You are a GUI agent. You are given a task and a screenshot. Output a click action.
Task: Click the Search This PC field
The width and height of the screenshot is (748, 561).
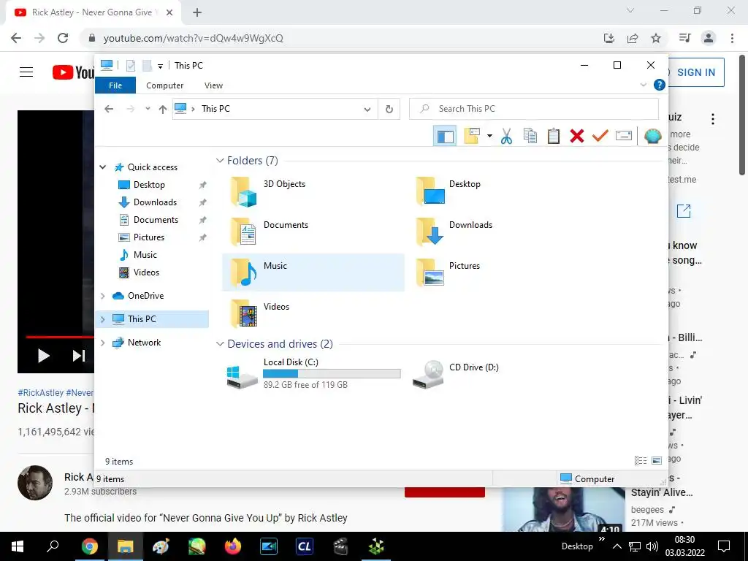click(534, 109)
